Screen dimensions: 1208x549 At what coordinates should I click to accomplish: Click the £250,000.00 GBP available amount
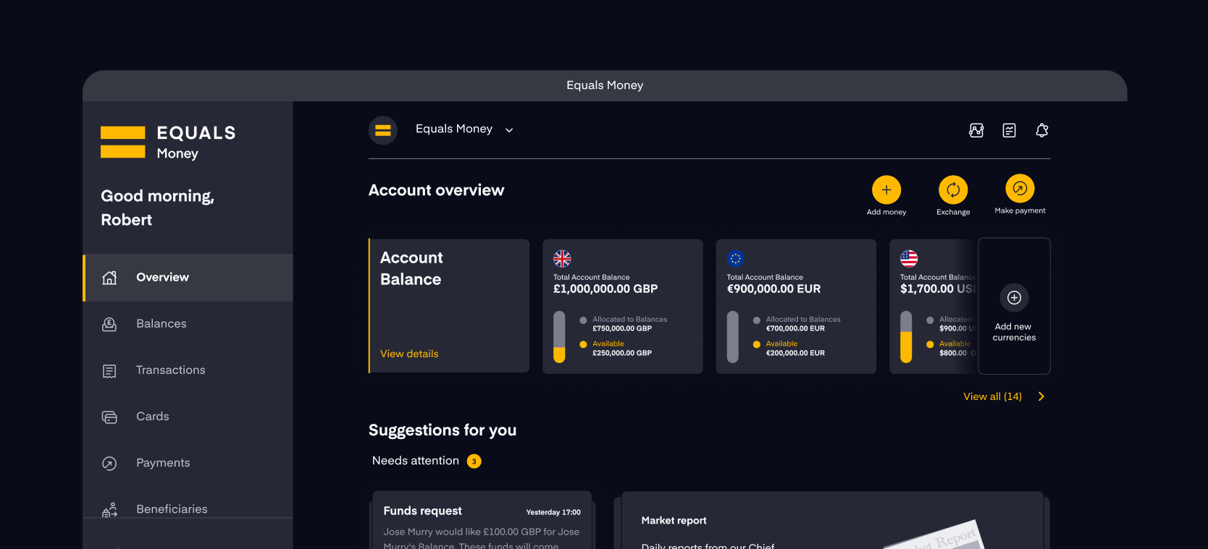(622, 353)
